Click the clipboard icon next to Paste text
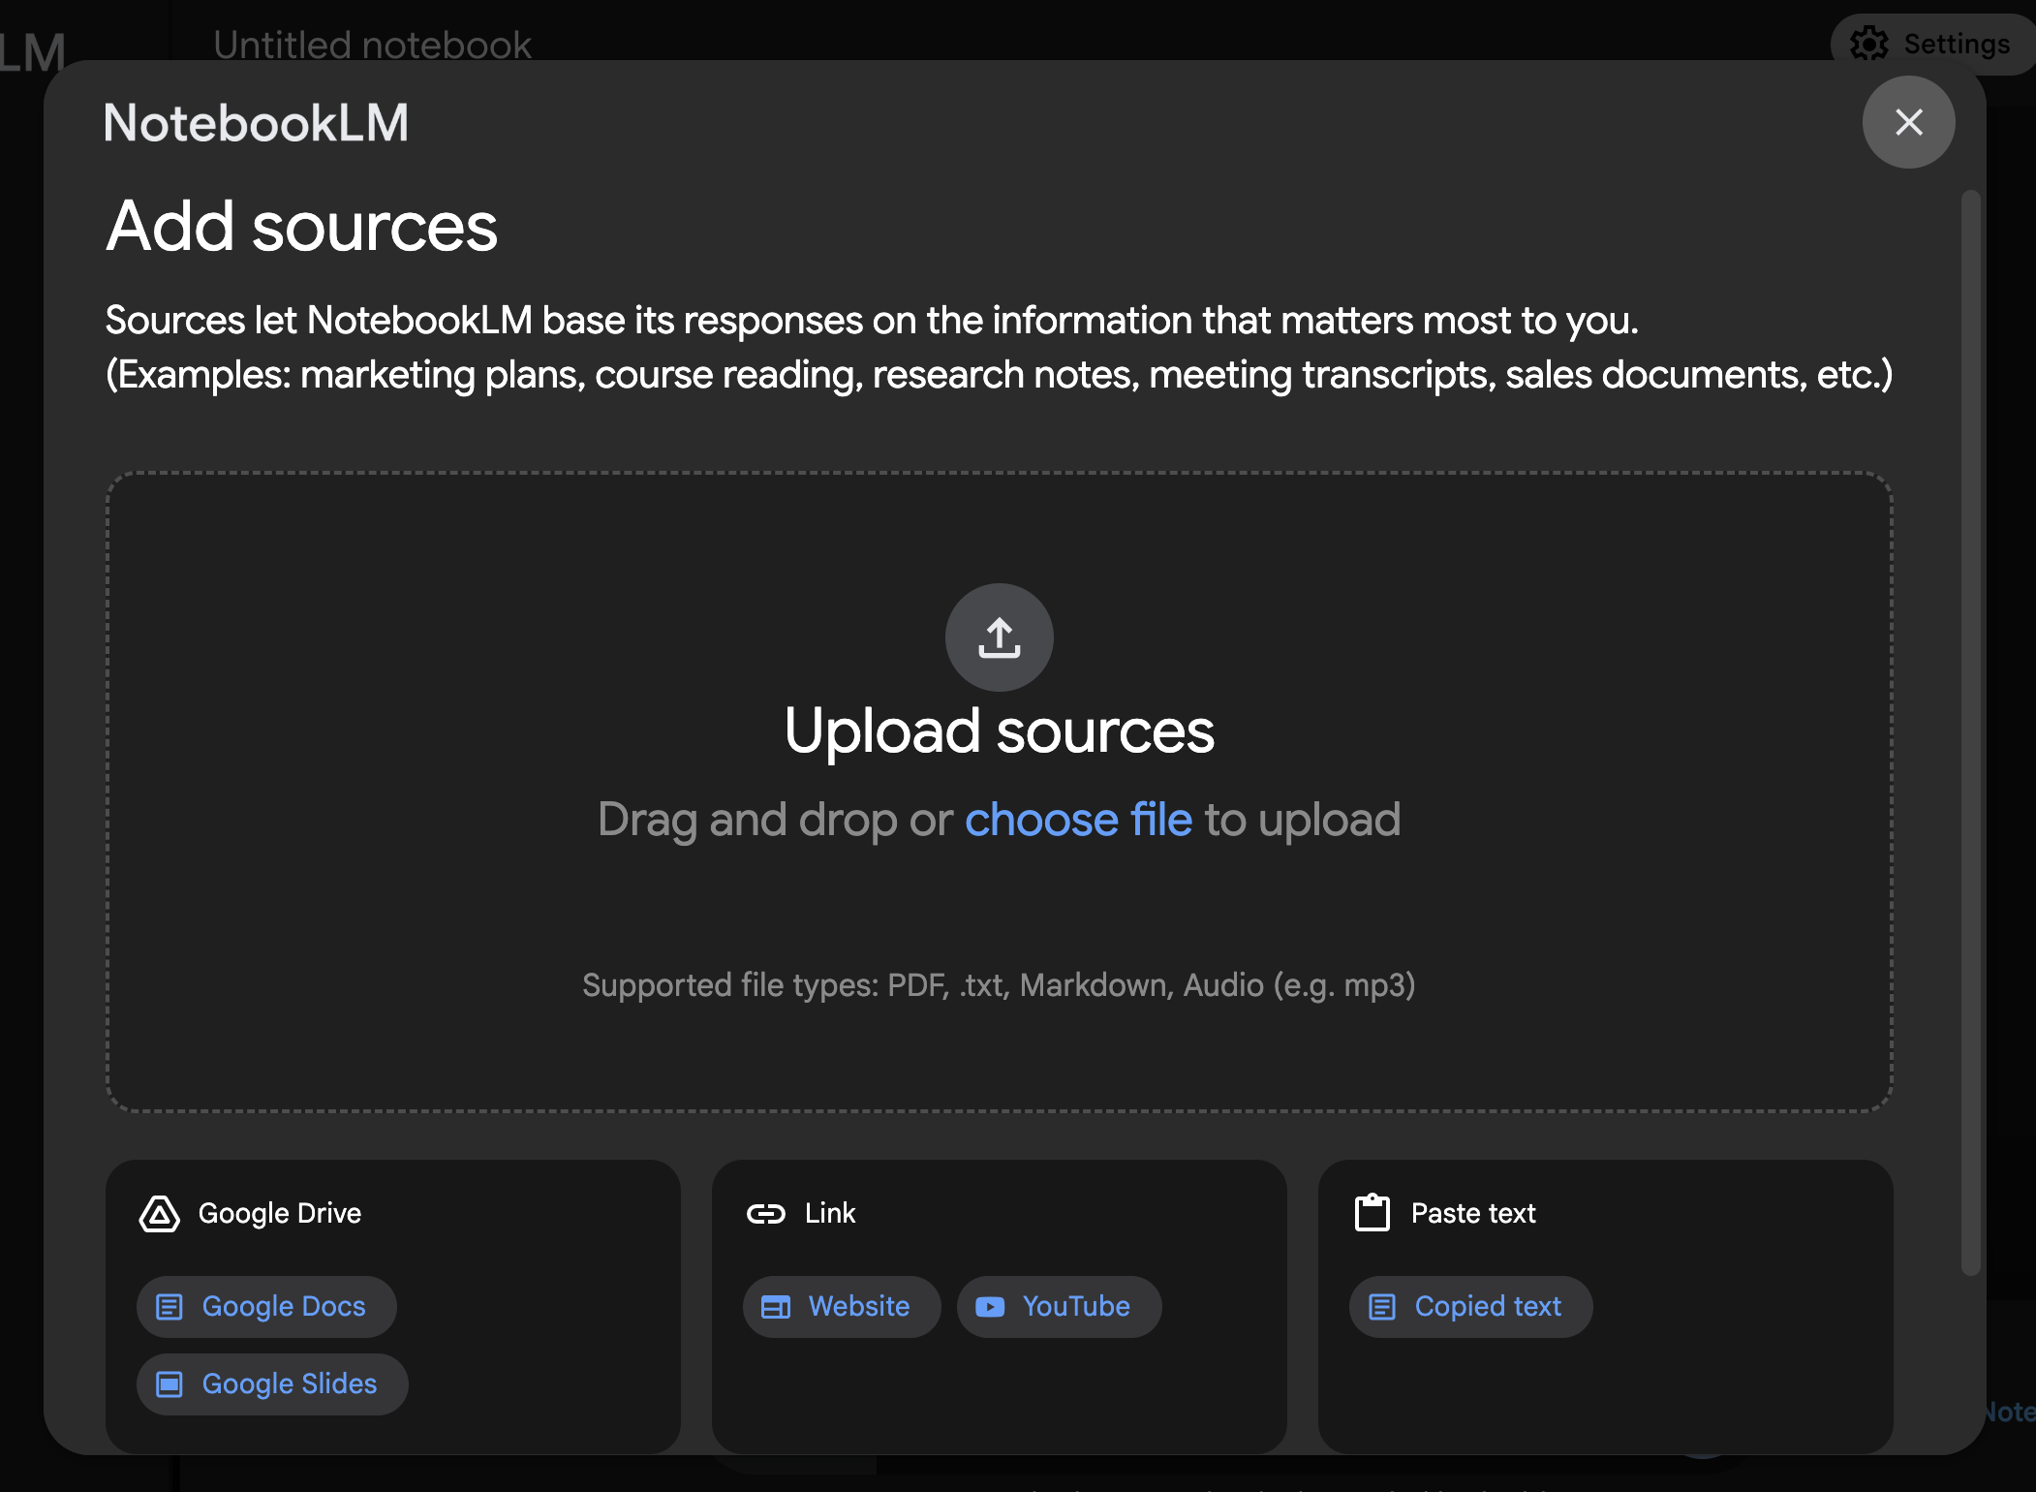Image resolution: width=2036 pixels, height=1492 pixels. [x=1372, y=1212]
